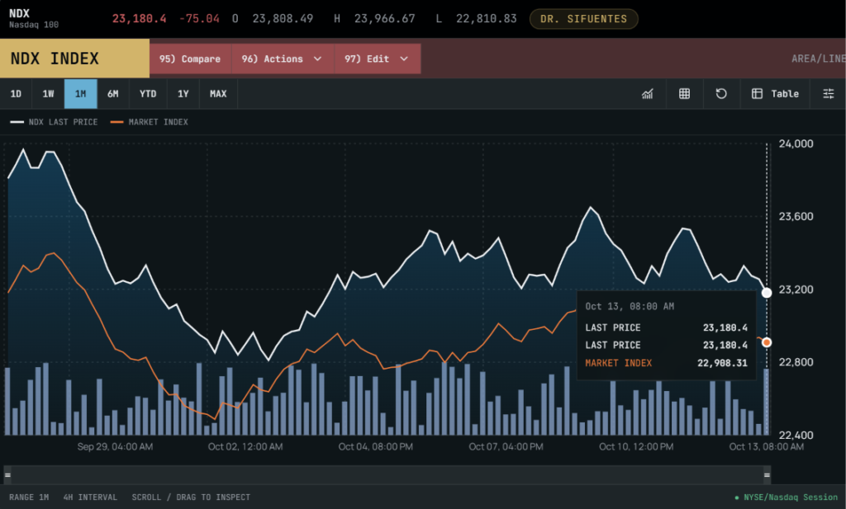The image size is (846, 509).
Task: Click the NDX INDEX title box
Action: tap(74, 59)
